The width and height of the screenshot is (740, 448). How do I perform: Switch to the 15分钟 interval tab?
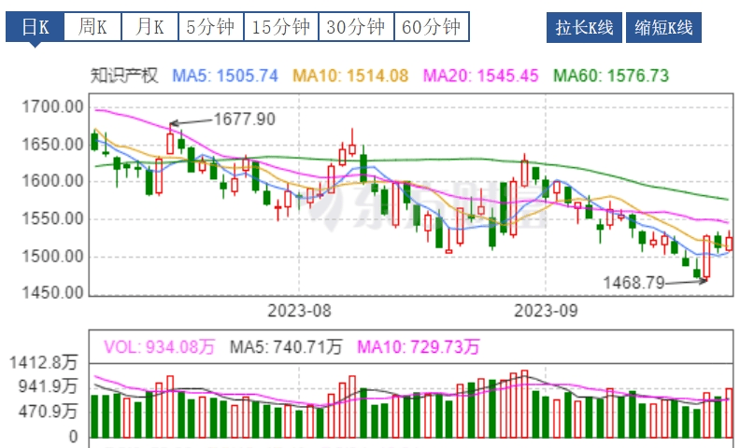pos(281,28)
